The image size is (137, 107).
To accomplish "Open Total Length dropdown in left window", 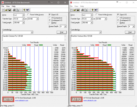I will [23, 22].
